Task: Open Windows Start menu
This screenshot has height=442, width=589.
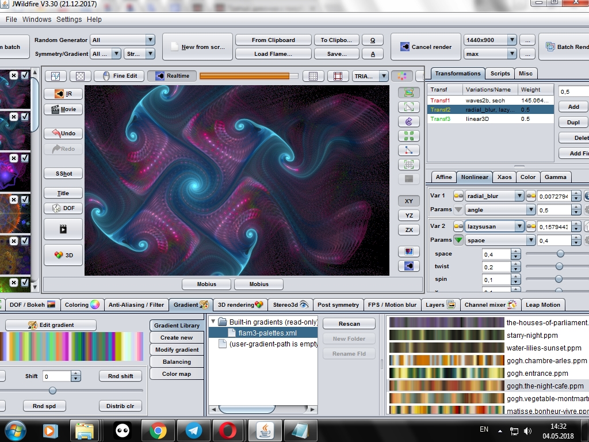Action: coord(14,430)
